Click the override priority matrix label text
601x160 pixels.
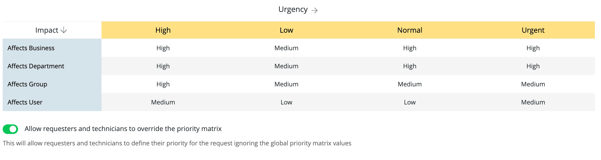[123, 129]
